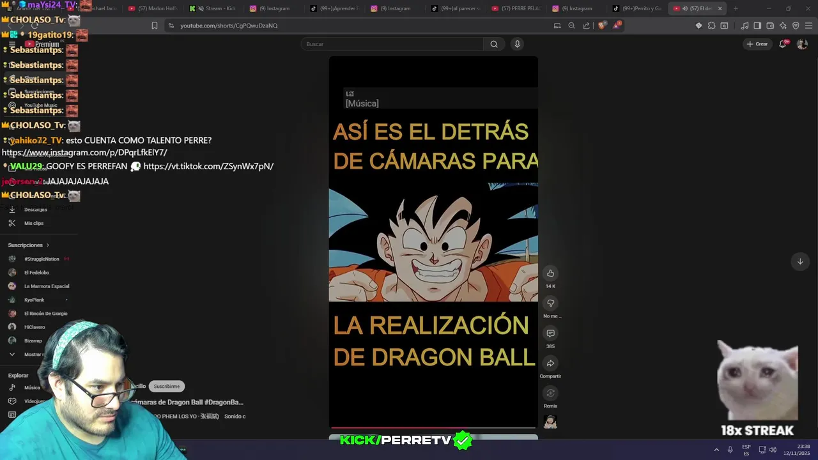The width and height of the screenshot is (818, 460).
Task: Open Brave VPN shield icon
Action: (796, 26)
